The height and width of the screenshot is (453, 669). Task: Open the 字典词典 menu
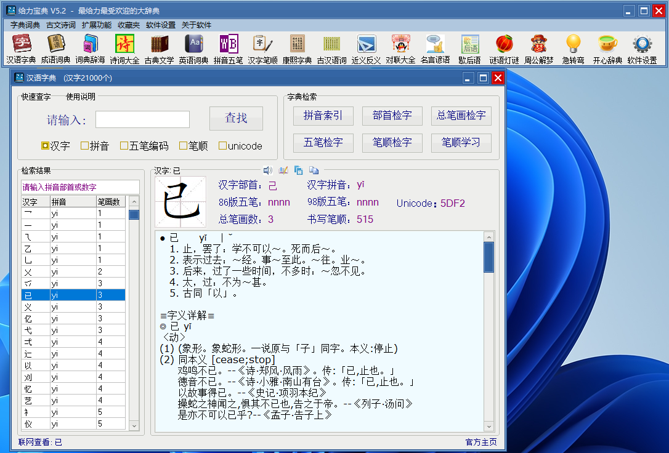click(x=25, y=25)
